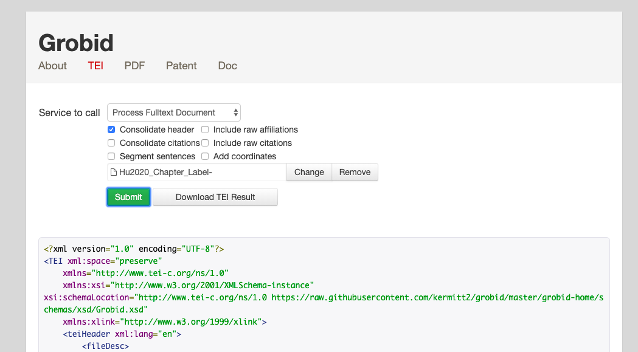638x352 pixels.
Task: Enable Include raw affiliations
Action: click(204, 129)
